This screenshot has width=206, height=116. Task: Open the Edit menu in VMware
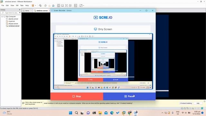7,5
